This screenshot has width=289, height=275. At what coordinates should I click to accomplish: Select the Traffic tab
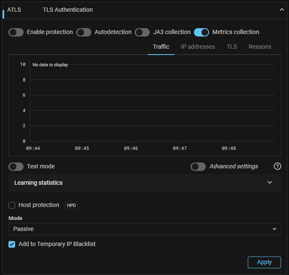[x=161, y=47]
